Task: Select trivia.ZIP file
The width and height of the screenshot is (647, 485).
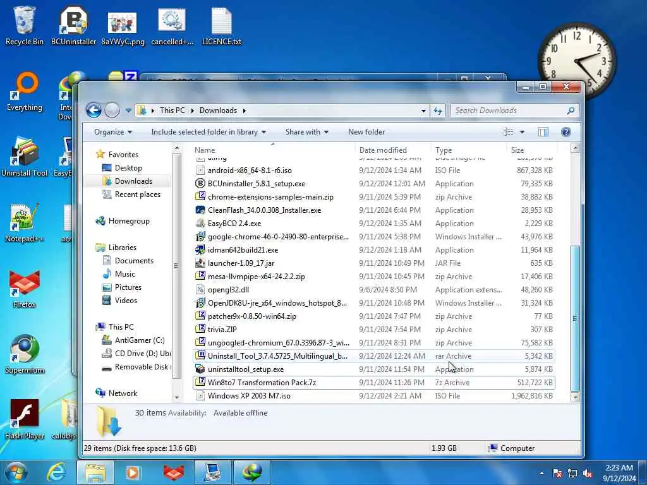Action: point(374,330)
